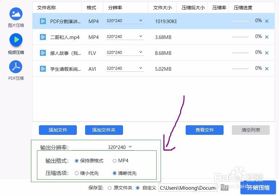This screenshot has height=196, width=279.
Task: Click the play icon for 二哥和人.mp4
Action: point(43,37)
